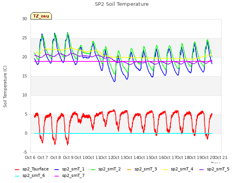Image resolution: width=244 pixels, height=183 pixels.
Task: Click the 25 y-axis tick label
Action: point(24,38)
